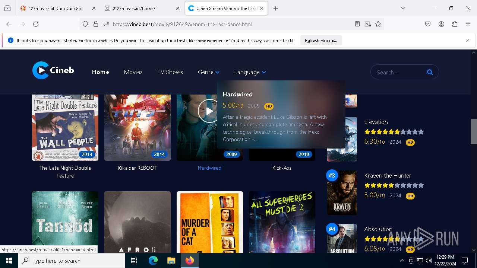Click Kraven the Hunter star rating bar

click(394, 185)
